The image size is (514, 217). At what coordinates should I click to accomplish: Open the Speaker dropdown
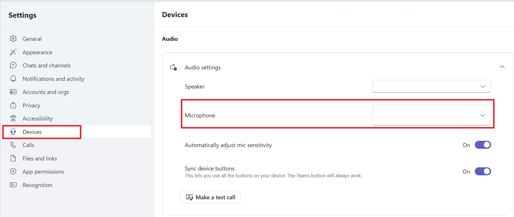coord(432,86)
